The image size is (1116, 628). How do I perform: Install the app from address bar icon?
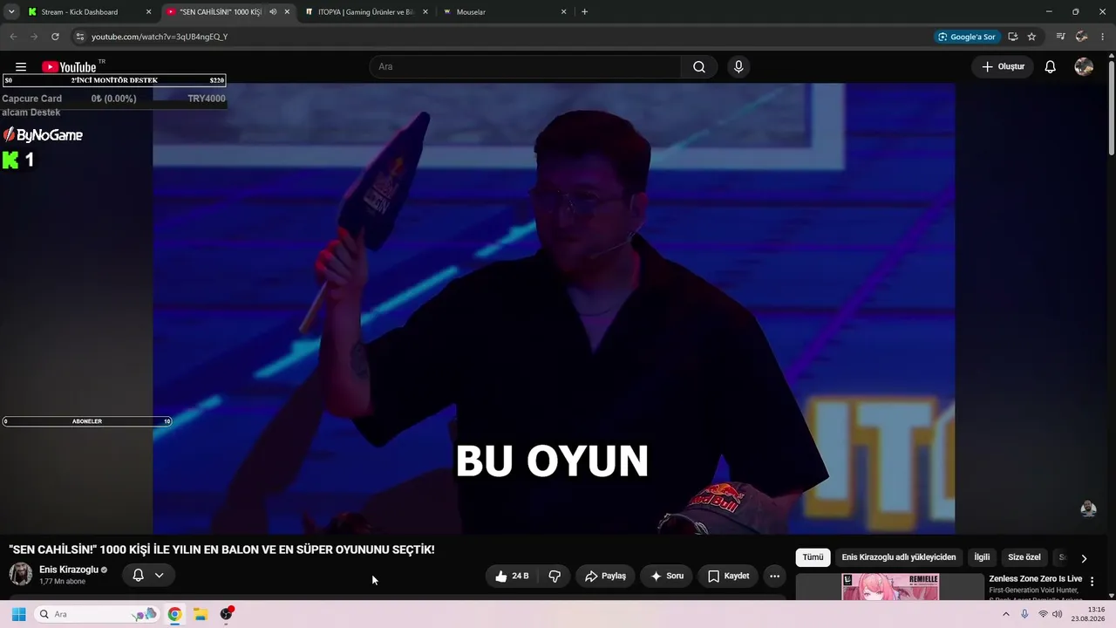[x=1013, y=37]
